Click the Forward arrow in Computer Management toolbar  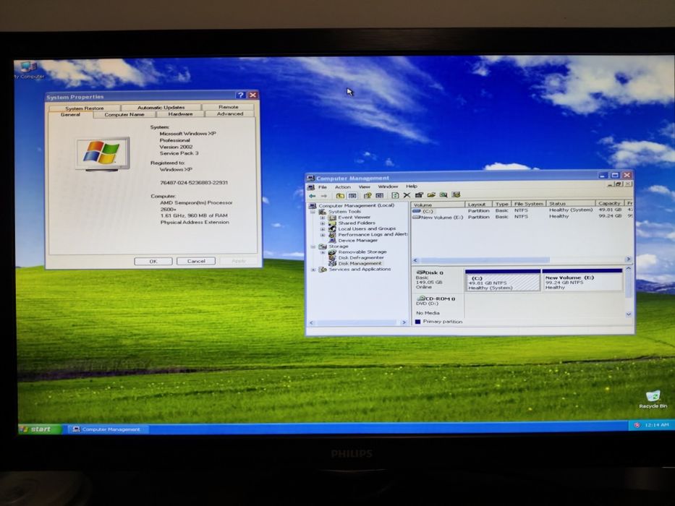click(x=323, y=196)
